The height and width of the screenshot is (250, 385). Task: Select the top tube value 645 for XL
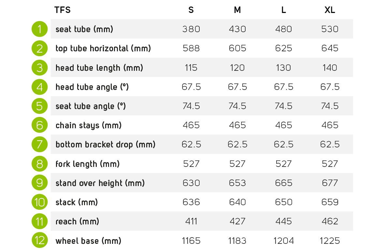(x=330, y=48)
